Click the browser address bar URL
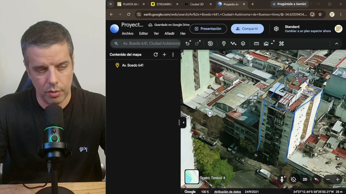 click(225, 14)
